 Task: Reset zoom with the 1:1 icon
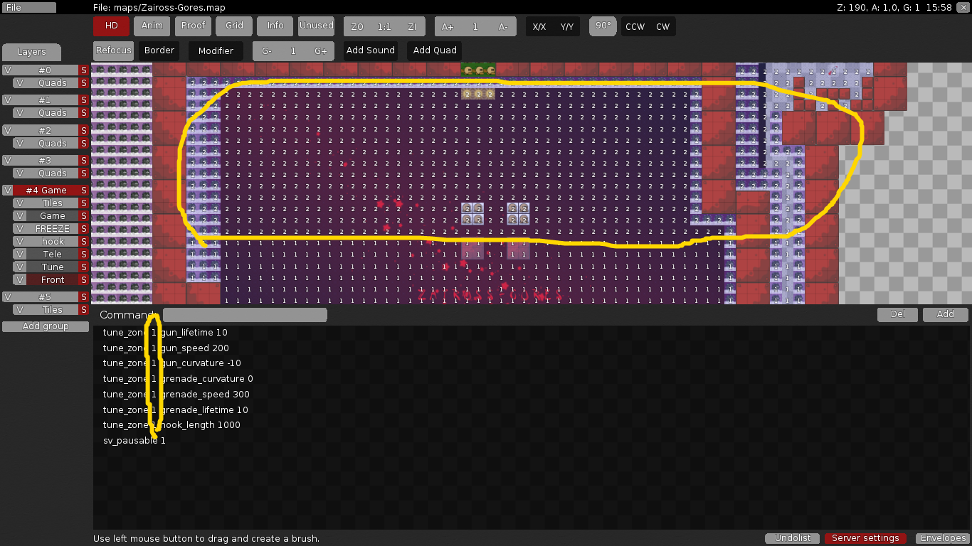[384, 26]
